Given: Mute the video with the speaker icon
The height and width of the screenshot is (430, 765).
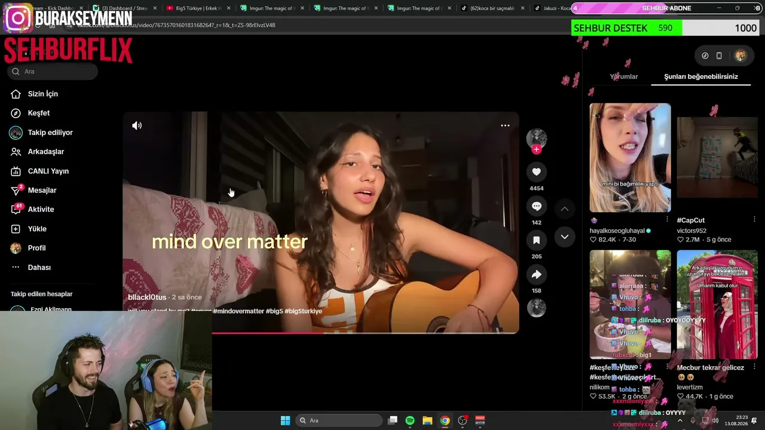Looking at the screenshot, I should click(x=137, y=125).
